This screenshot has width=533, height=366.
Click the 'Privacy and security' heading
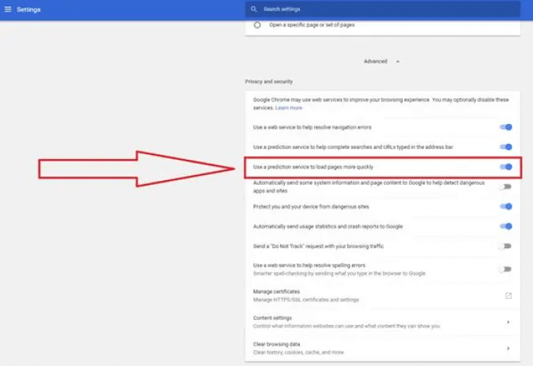[x=269, y=81]
